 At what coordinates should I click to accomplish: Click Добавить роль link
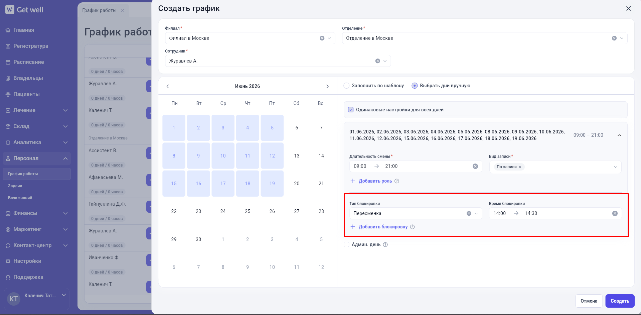pos(375,181)
